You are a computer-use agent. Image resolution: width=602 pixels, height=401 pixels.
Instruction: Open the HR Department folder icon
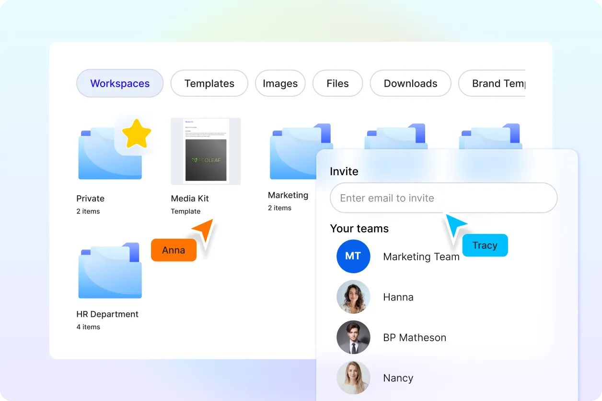109,270
